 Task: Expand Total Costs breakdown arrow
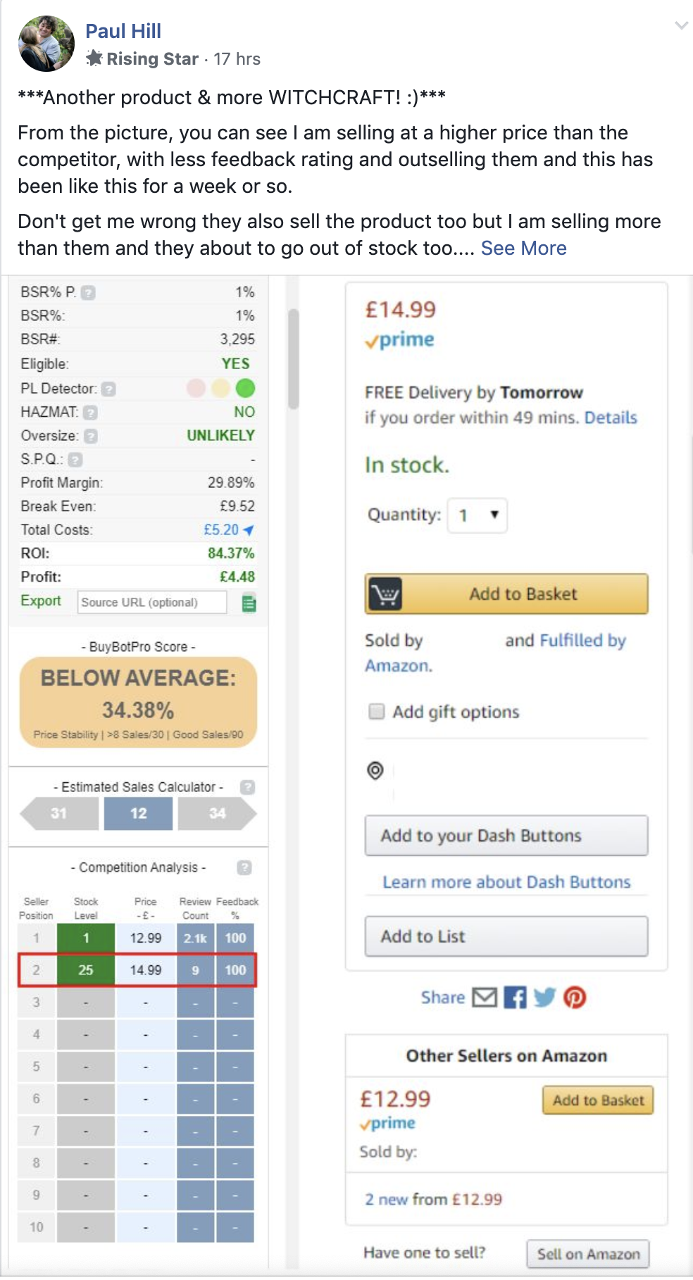coord(249,530)
